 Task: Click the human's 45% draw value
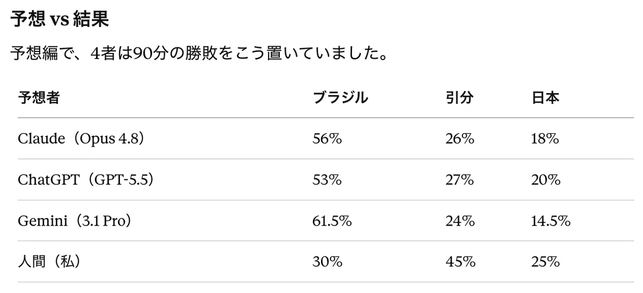click(x=460, y=262)
